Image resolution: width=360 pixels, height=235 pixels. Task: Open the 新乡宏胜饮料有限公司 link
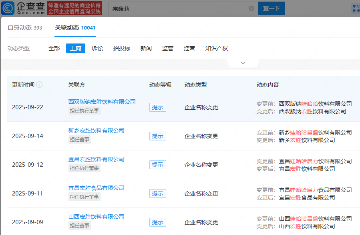(96, 130)
